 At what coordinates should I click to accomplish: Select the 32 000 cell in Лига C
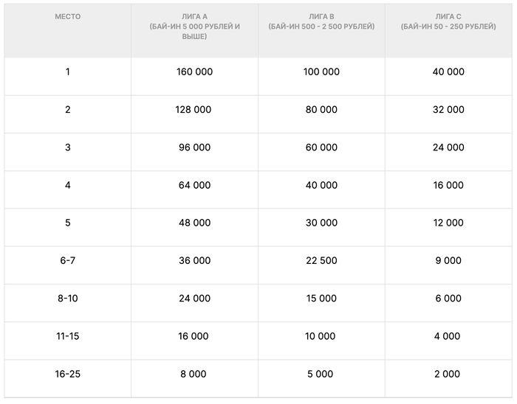coord(448,110)
